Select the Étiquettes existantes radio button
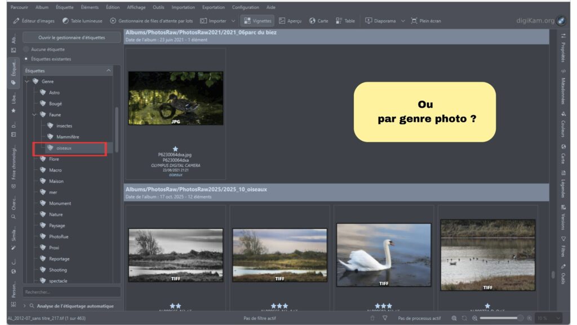Viewport: 577px width, 325px height. 26,59
